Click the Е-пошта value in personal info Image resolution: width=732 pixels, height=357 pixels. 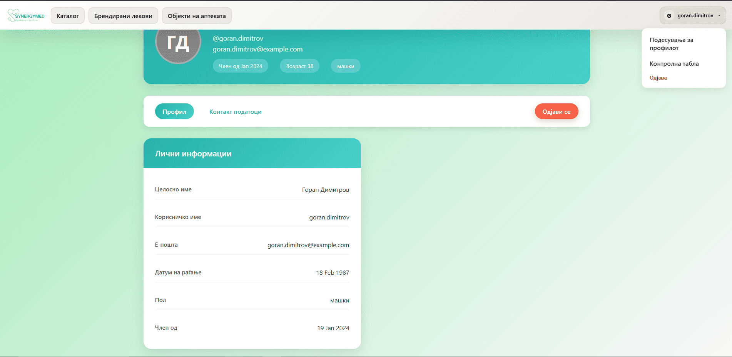(x=308, y=245)
